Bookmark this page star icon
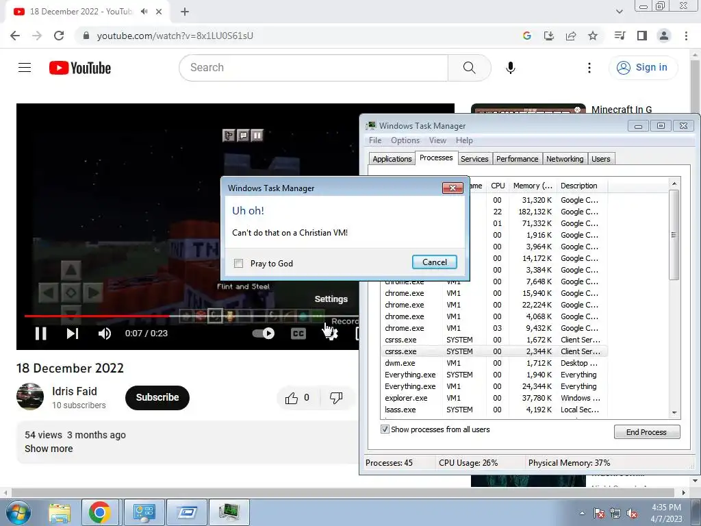This screenshot has height=526, width=701. (593, 36)
